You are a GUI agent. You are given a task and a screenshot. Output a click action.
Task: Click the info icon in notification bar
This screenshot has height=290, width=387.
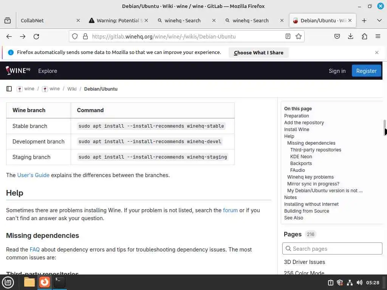11,52
